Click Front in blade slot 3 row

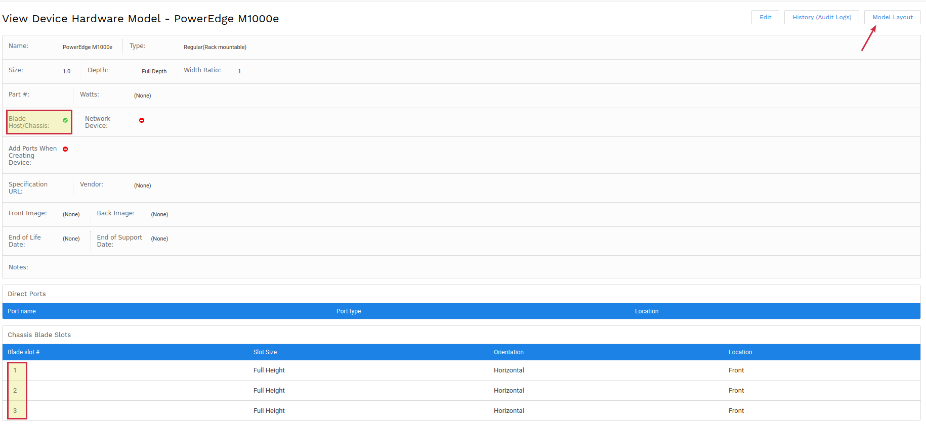point(736,411)
